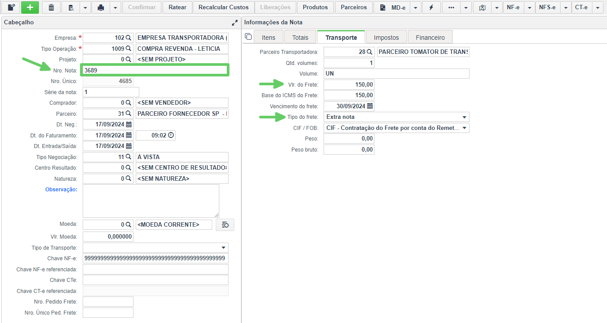Click the Observação text area
Viewport: 607px width, 323px height.
click(151, 201)
